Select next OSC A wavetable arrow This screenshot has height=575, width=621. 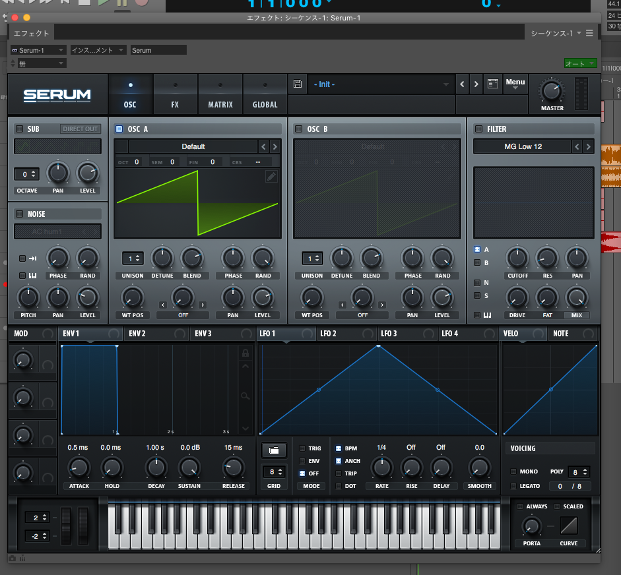(275, 147)
